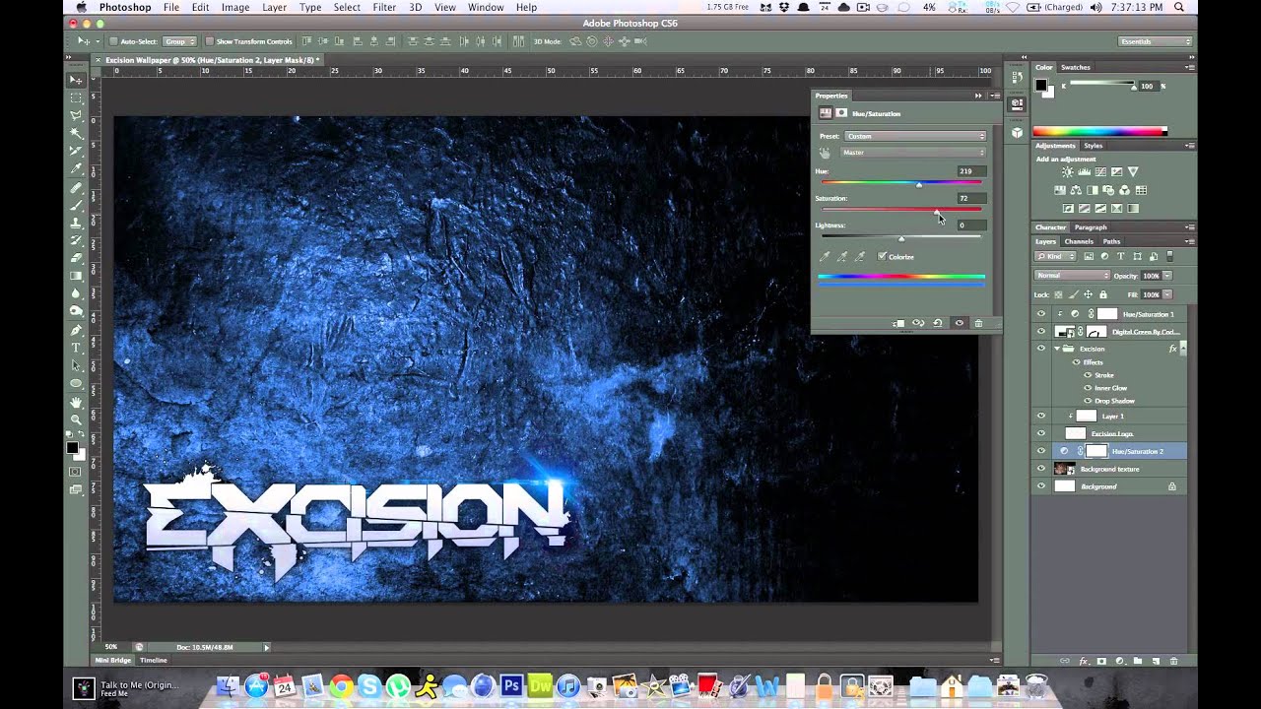The image size is (1261, 709).
Task: Select the Eyedropper tool in toolbox
Action: 76,168
